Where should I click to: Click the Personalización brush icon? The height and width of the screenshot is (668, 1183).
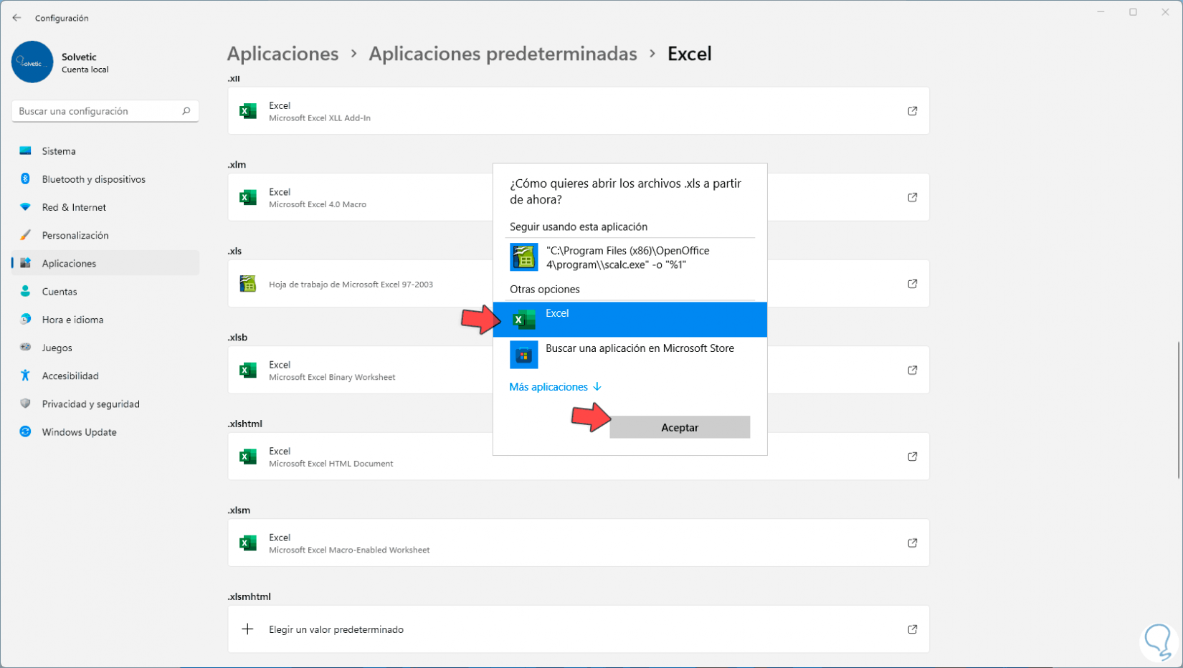26,235
